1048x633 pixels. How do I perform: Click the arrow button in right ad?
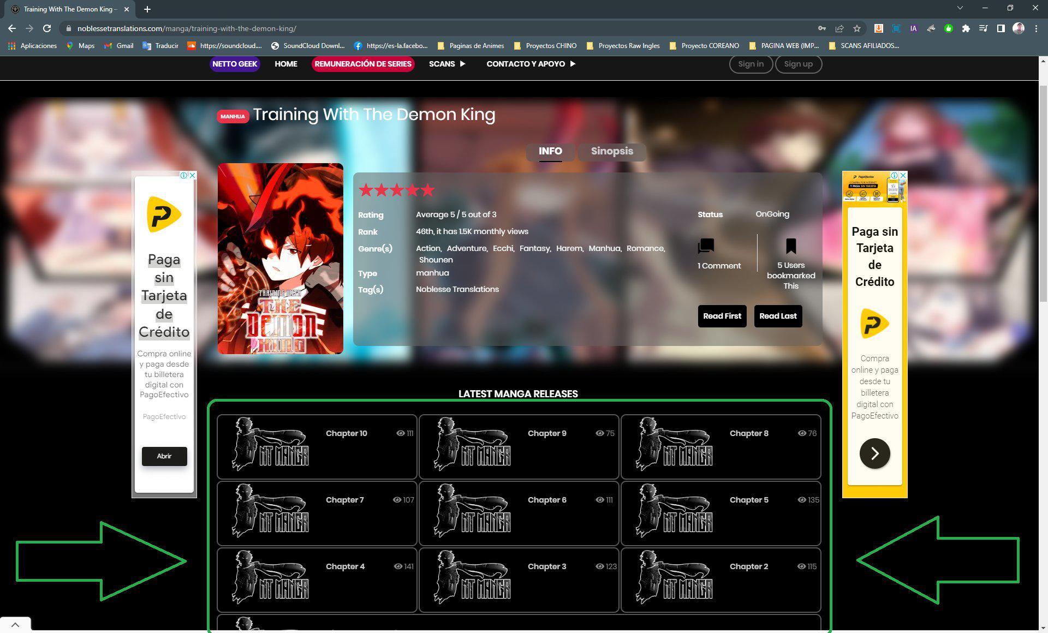[874, 453]
